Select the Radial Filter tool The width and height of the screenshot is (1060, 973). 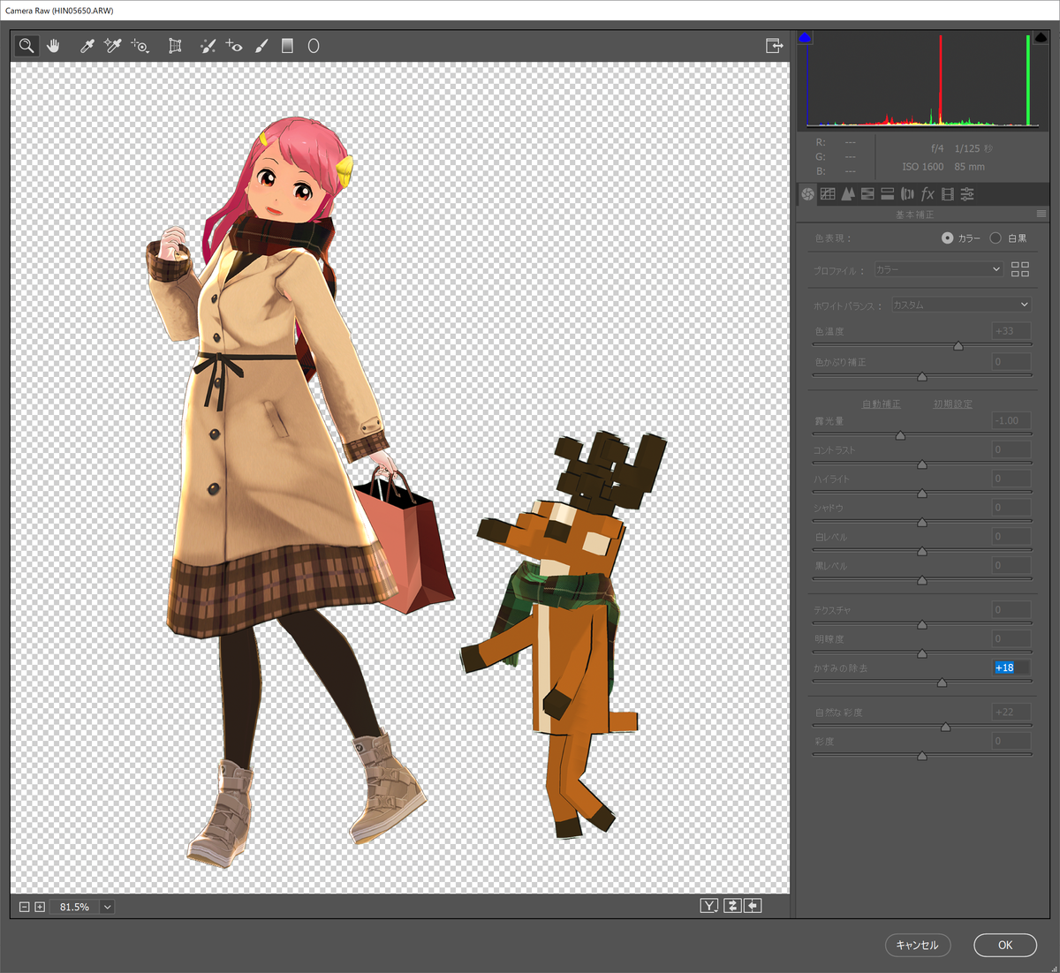click(314, 46)
